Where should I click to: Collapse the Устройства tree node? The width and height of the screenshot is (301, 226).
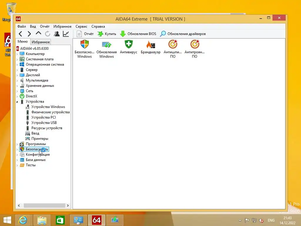coord(17,102)
